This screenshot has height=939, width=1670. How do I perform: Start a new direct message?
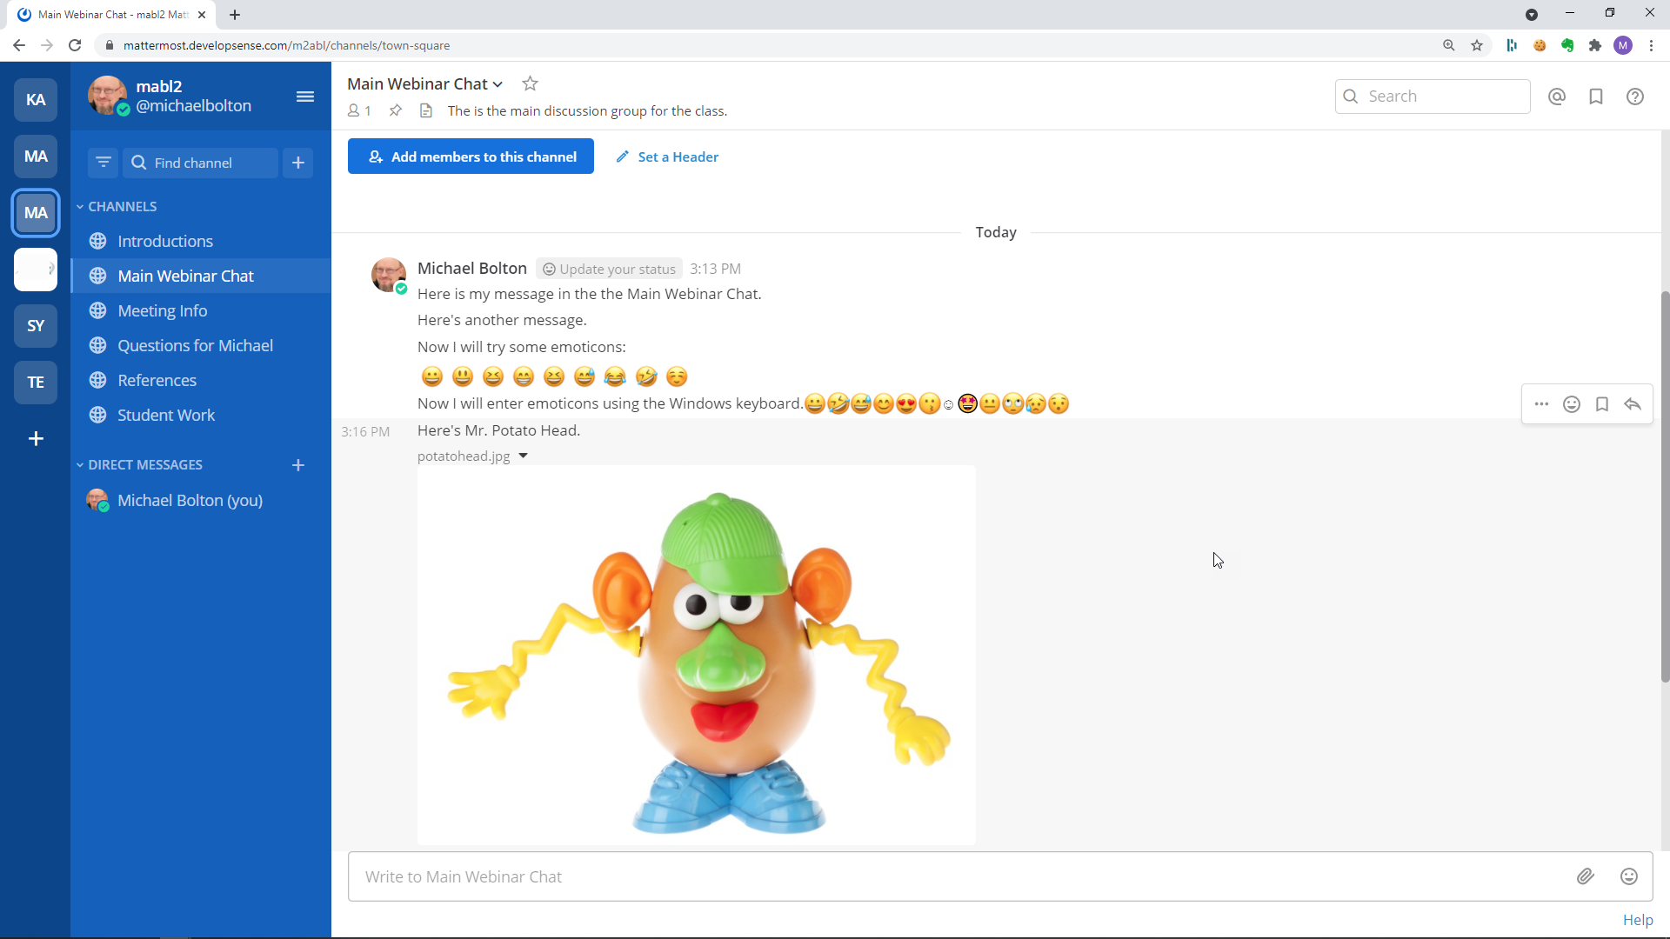tap(298, 465)
